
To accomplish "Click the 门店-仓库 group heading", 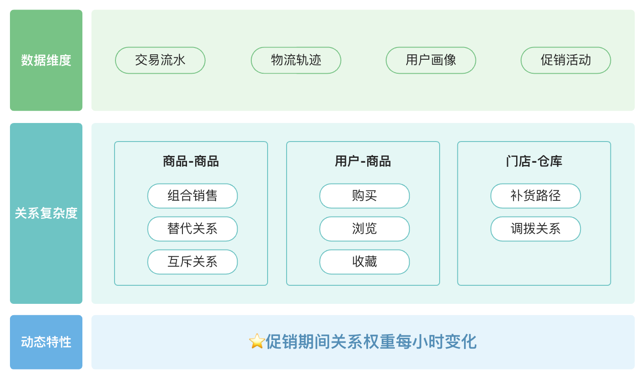I will click(x=534, y=161).
